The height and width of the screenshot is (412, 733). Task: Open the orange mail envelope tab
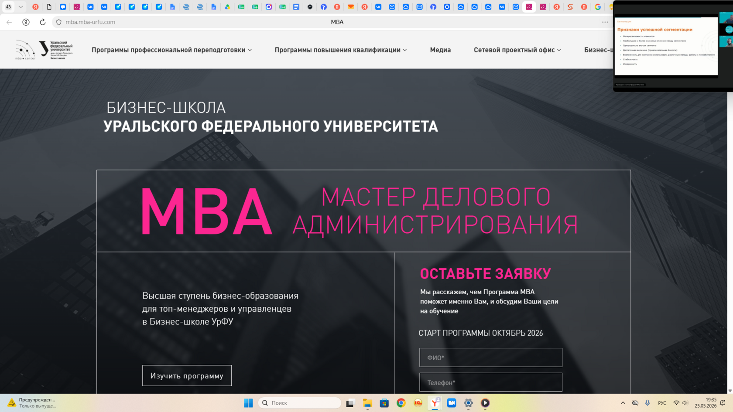tap(351, 7)
